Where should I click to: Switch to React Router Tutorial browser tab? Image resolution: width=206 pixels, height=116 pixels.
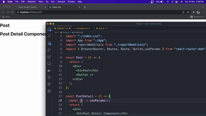click(31, 7)
